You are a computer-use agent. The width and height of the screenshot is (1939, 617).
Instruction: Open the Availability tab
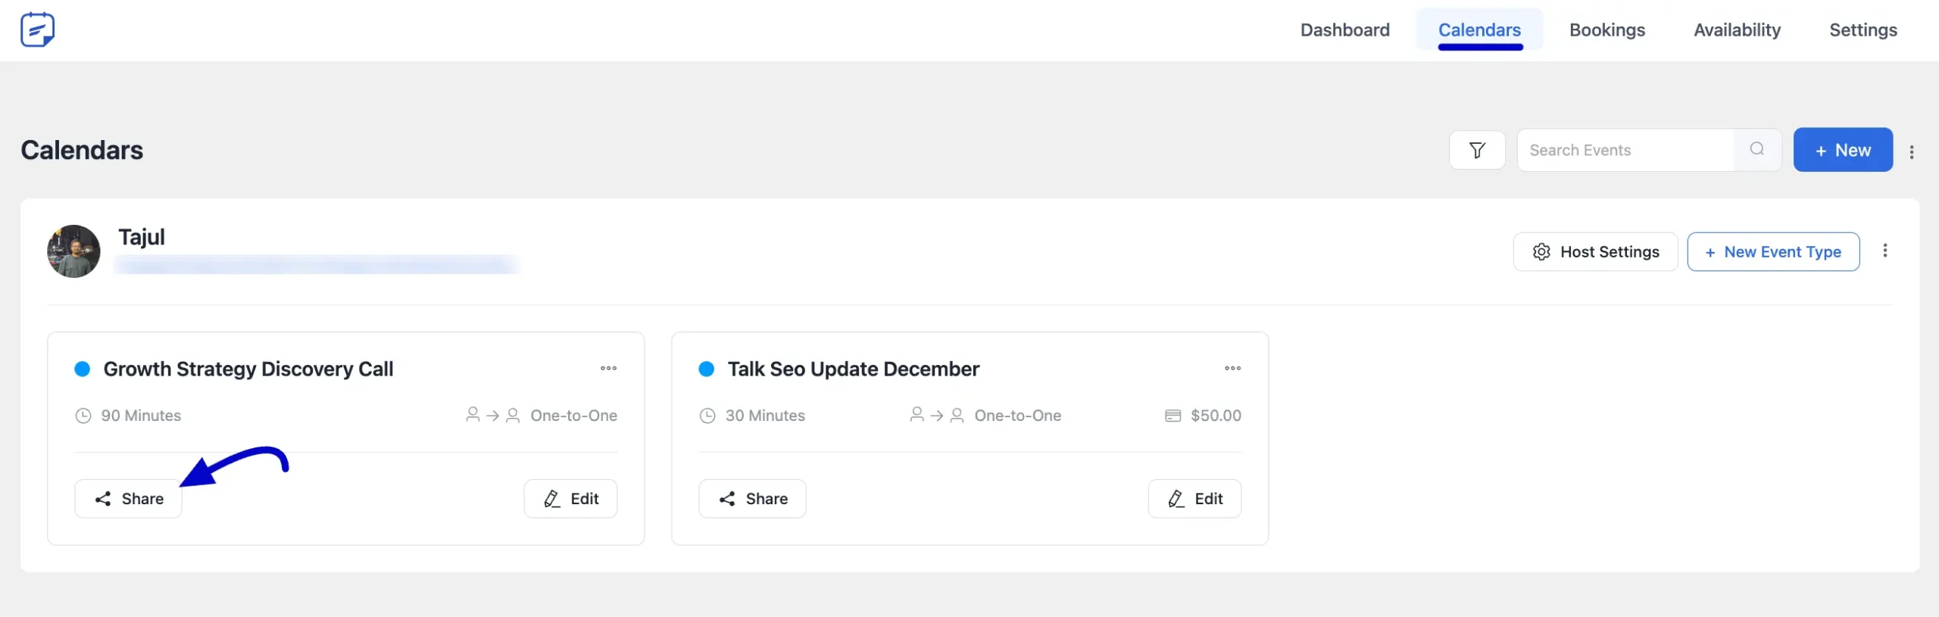click(1737, 30)
